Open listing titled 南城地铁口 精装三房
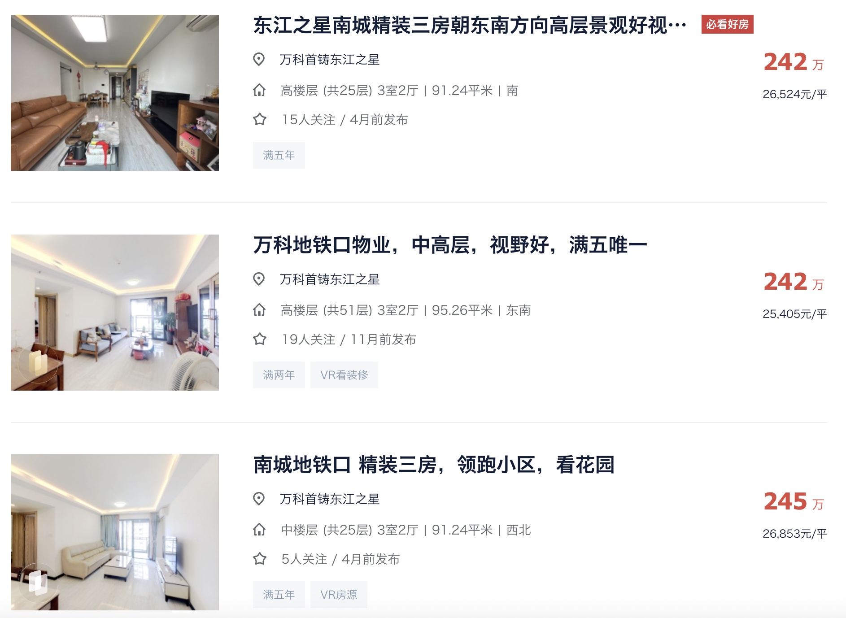 pyautogui.click(x=434, y=465)
